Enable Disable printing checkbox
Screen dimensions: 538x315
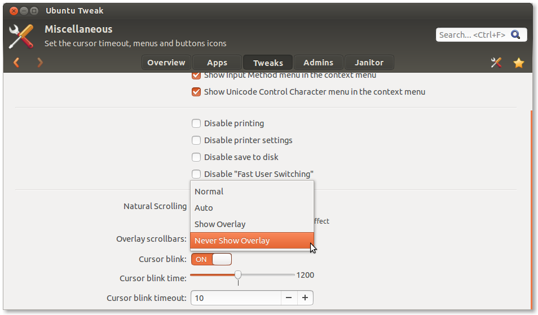click(196, 123)
